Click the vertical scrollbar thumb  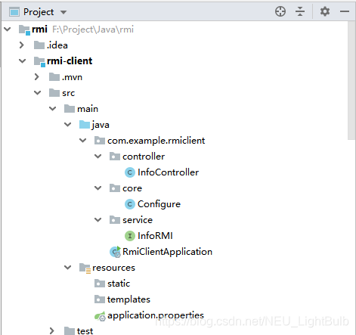[x=351, y=80]
